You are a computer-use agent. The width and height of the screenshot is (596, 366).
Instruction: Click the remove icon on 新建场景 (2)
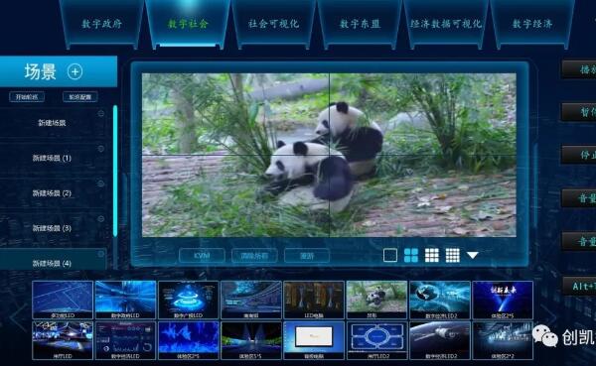101,183
